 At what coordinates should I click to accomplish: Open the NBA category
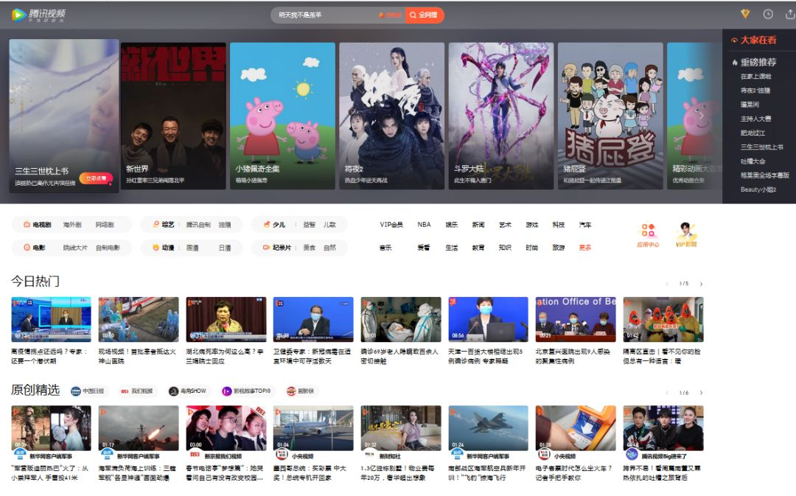click(x=424, y=224)
